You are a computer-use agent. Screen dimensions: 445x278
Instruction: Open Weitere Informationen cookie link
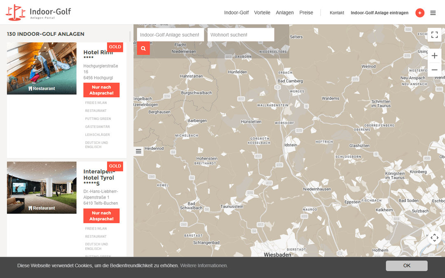coord(204,266)
